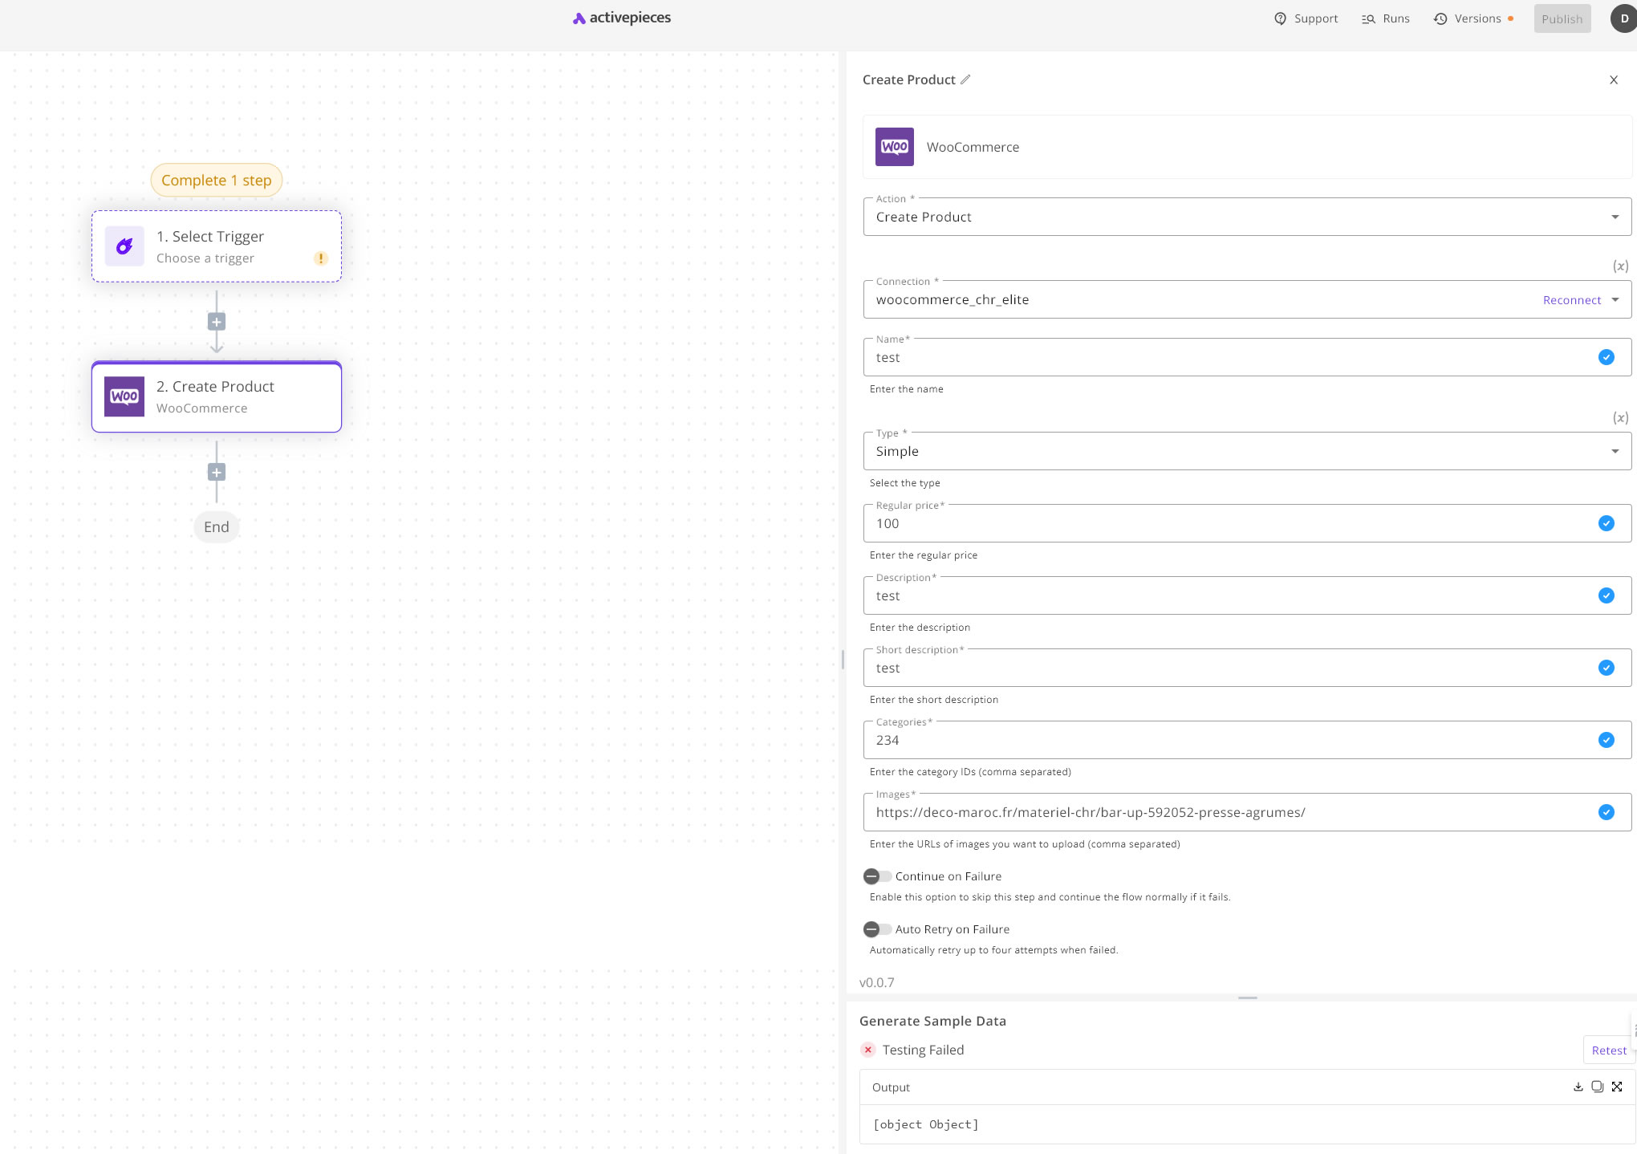Click the check icon in Description field
The height and width of the screenshot is (1154, 1637).
coord(1606,595)
